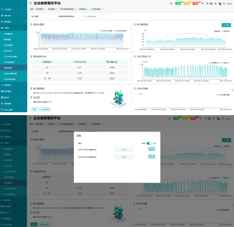Image resolution: width=234 pixels, height=227 pixels.
Task: Click the green 一般 alarm badge in the undimmed header
Action: (178, 4)
